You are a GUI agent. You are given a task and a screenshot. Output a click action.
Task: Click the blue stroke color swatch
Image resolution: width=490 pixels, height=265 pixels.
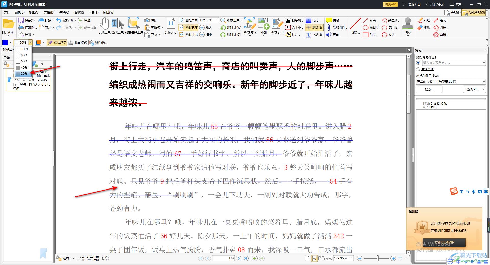pos(5,43)
